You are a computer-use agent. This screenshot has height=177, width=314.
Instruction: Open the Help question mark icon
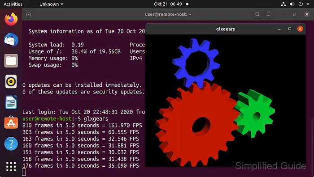click(x=11, y=143)
